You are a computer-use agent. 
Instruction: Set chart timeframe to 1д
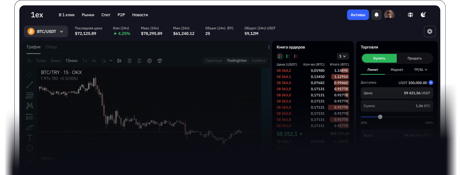pos(103,61)
